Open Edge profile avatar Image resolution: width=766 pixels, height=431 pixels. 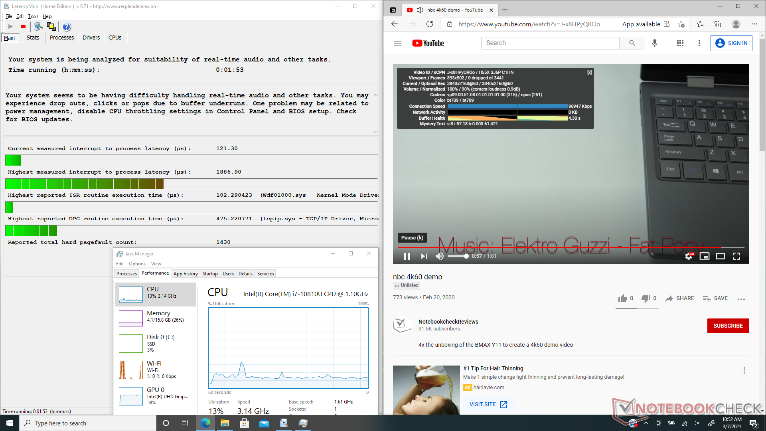pos(736,24)
